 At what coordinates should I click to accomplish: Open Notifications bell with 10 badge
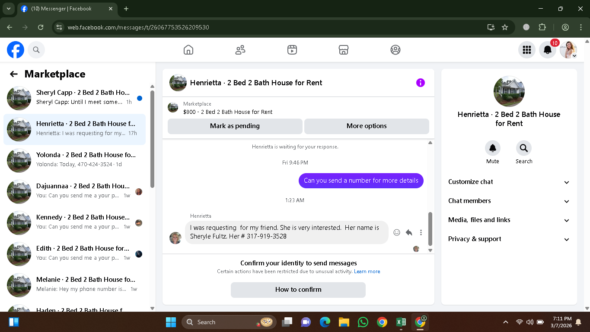548,50
